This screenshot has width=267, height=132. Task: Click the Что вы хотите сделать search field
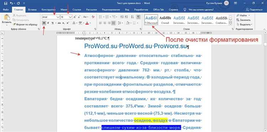(201, 10)
